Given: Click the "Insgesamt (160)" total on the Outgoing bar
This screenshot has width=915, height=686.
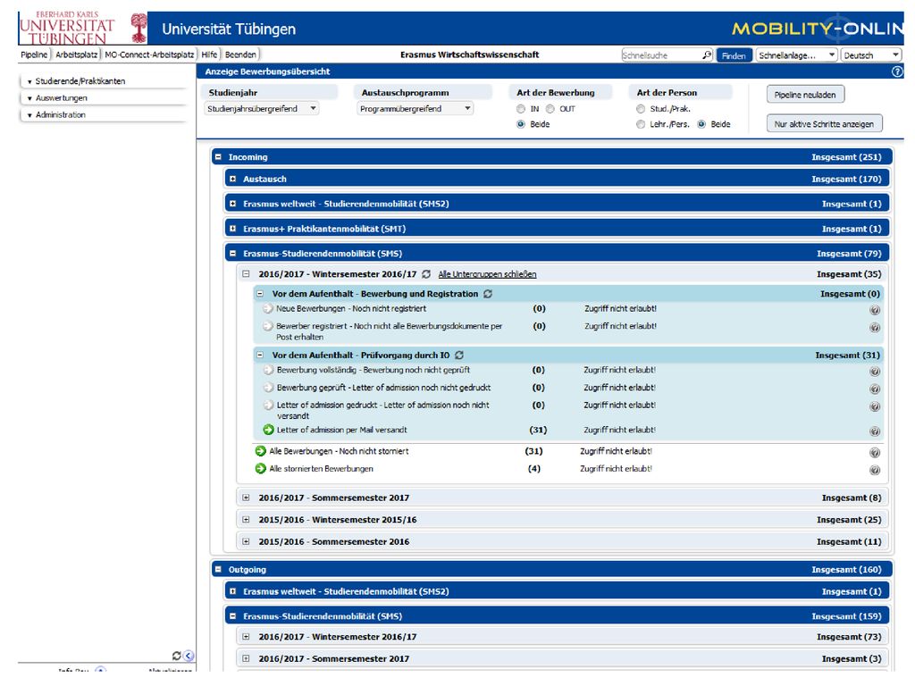Looking at the screenshot, I should [x=846, y=569].
